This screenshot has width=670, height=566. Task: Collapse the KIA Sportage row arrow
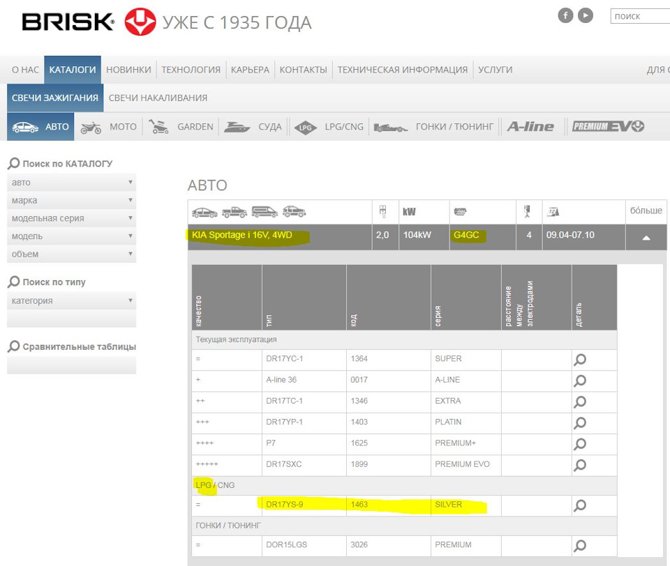tap(646, 237)
